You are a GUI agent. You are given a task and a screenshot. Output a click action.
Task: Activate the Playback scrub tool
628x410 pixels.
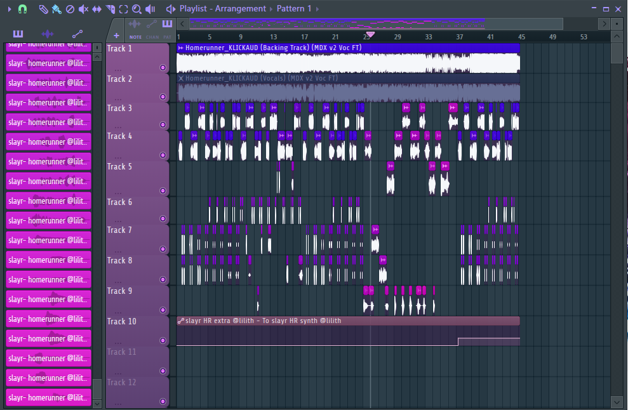(x=150, y=9)
